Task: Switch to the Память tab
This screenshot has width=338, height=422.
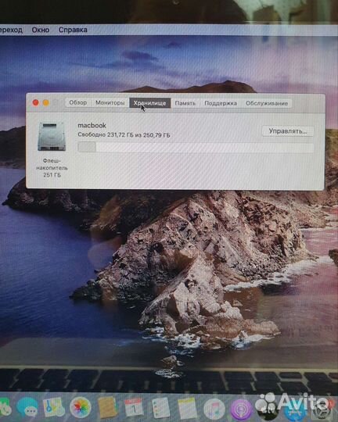Action: coord(185,103)
